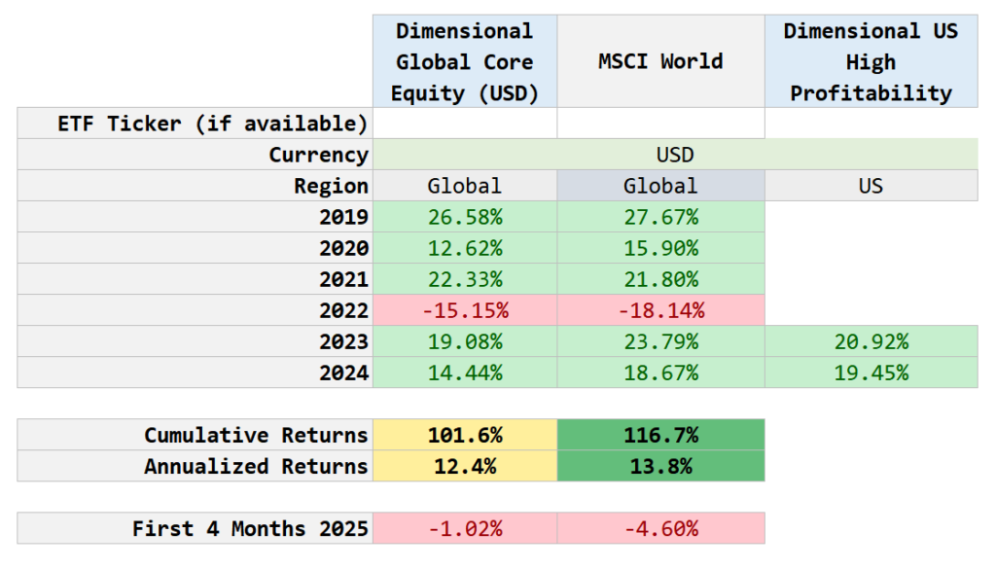Click the 2021 row label
996x569 pixels.
tap(344, 279)
